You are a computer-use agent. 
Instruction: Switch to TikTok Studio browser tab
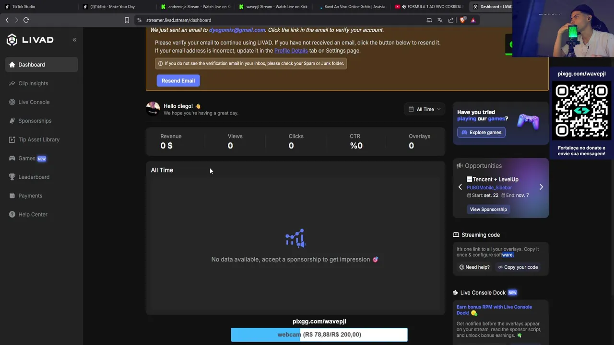(38, 7)
